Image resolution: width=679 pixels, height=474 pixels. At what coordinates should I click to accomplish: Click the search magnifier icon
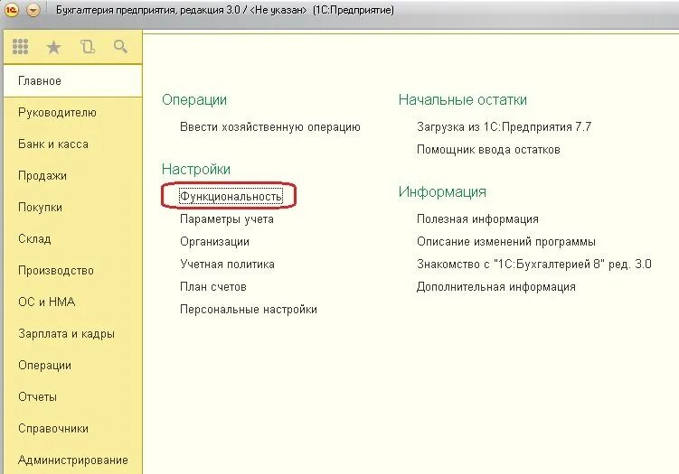click(x=120, y=46)
